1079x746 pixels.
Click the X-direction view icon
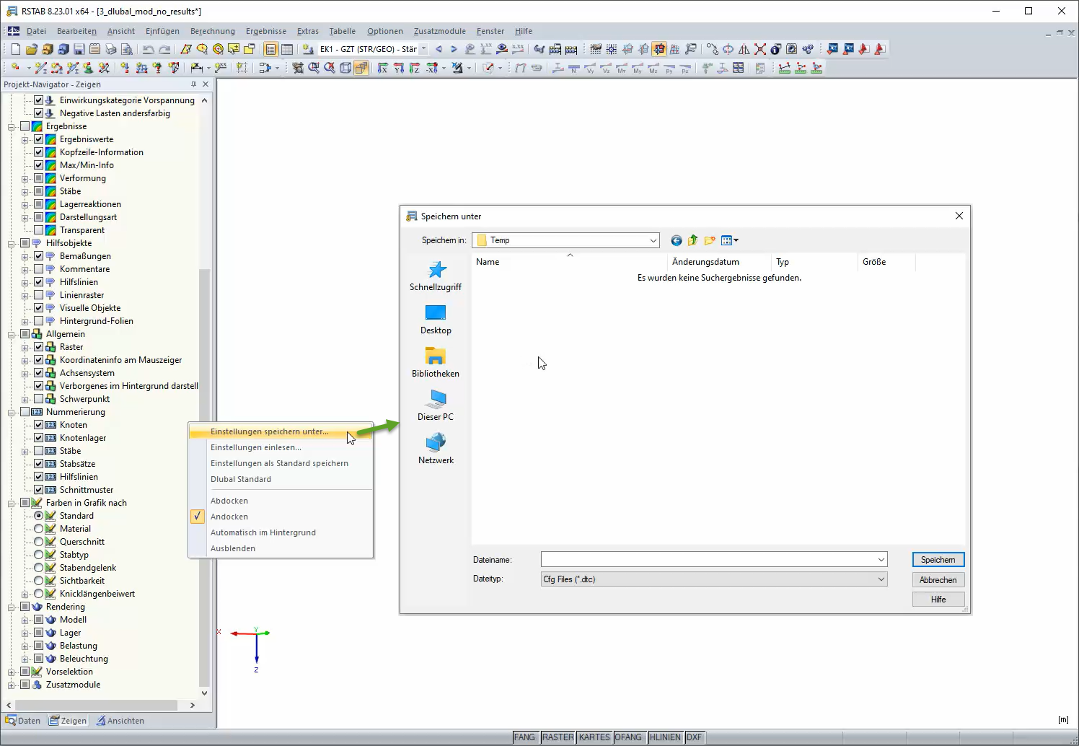383,68
